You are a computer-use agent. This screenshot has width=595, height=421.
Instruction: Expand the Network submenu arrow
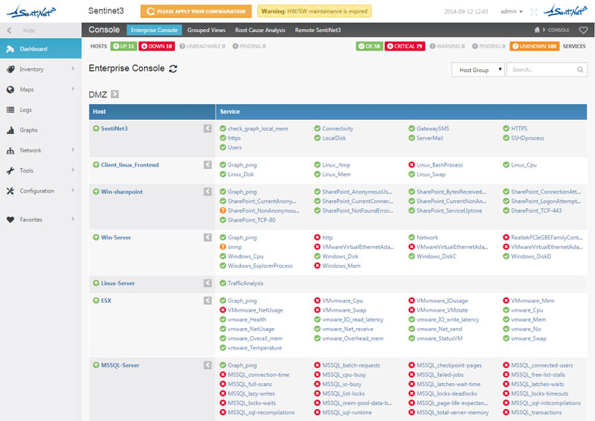click(x=73, y=150)
